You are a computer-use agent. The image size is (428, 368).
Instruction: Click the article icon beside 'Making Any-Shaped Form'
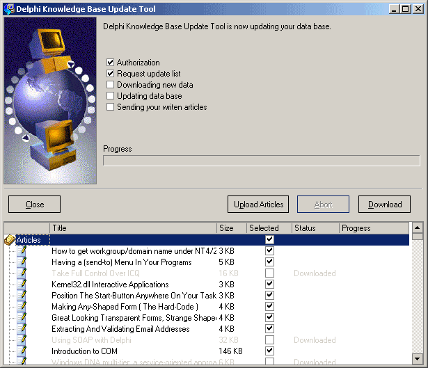(22, 307)
